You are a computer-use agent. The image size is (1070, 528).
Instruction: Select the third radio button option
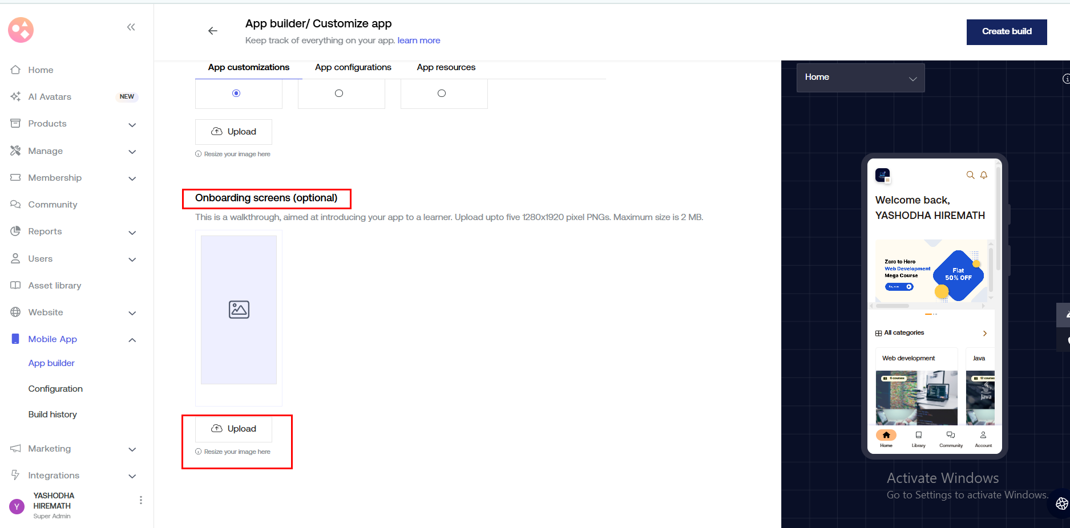(x=442, y=93)
